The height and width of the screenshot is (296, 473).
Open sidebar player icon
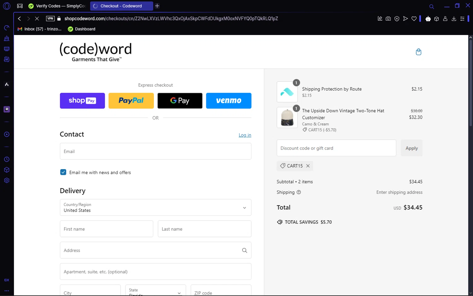pyautogui.click(x=7, y=134)
